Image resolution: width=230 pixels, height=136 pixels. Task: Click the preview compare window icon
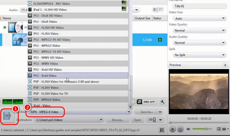[219, 129]
